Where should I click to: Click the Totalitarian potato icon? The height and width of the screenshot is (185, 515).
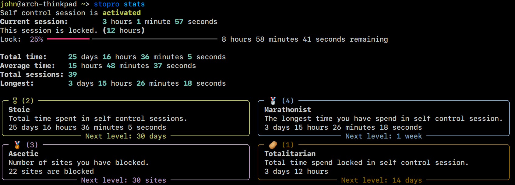[273, 145]
